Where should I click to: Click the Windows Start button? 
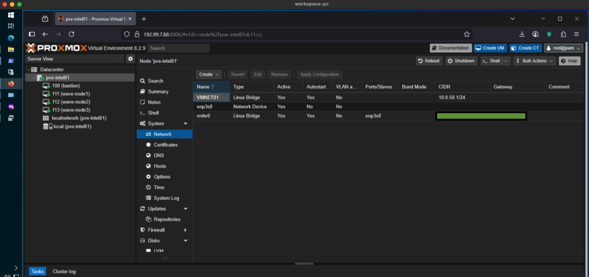(11, 15)
